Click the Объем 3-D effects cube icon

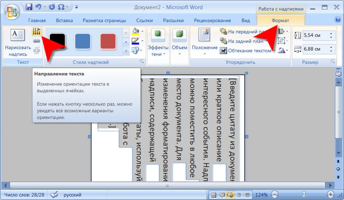click(179, 34)
